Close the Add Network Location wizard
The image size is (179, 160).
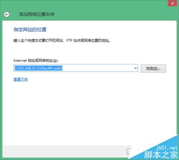click(172, 3)
